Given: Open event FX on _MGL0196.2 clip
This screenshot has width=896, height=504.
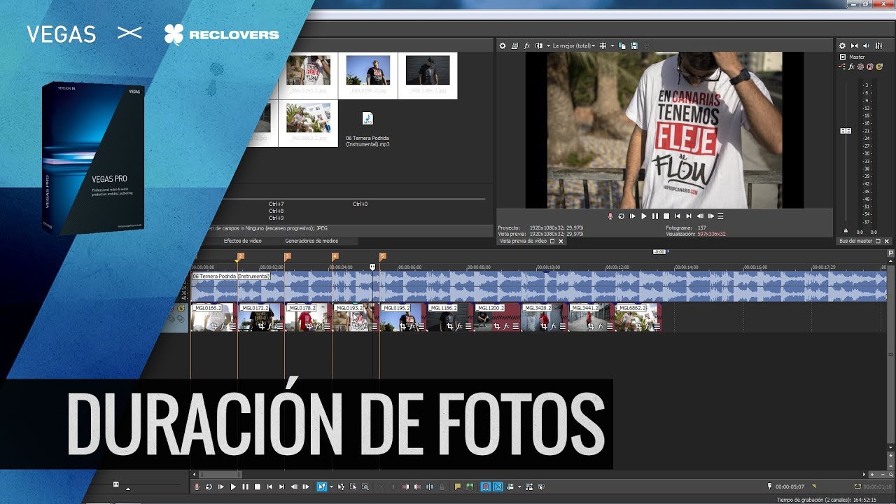Looking at the screenshot, I should point(413,326).
